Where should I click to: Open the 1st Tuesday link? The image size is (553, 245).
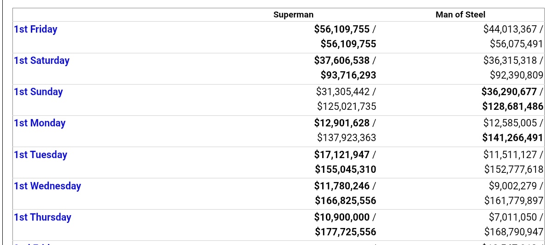(41, 155)
